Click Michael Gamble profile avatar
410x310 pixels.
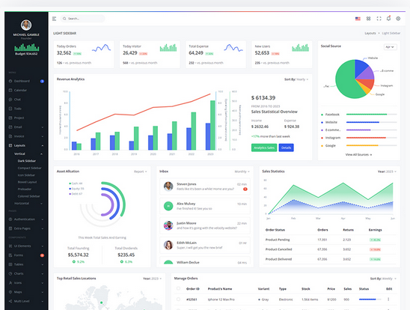pos(26,25)
